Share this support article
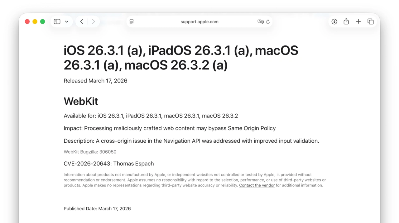The width and height of the screenshot is (399, 223). click(346, 21)
